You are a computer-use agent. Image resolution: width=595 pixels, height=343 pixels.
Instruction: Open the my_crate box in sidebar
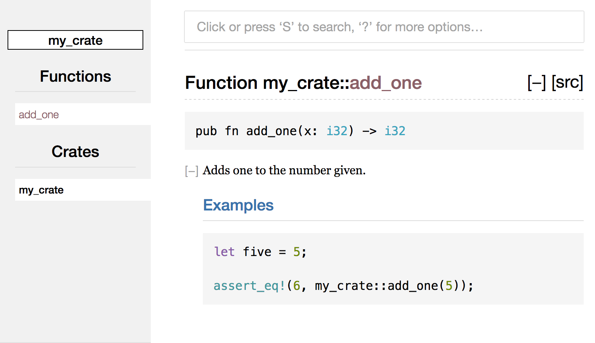(x=75, y=40)
